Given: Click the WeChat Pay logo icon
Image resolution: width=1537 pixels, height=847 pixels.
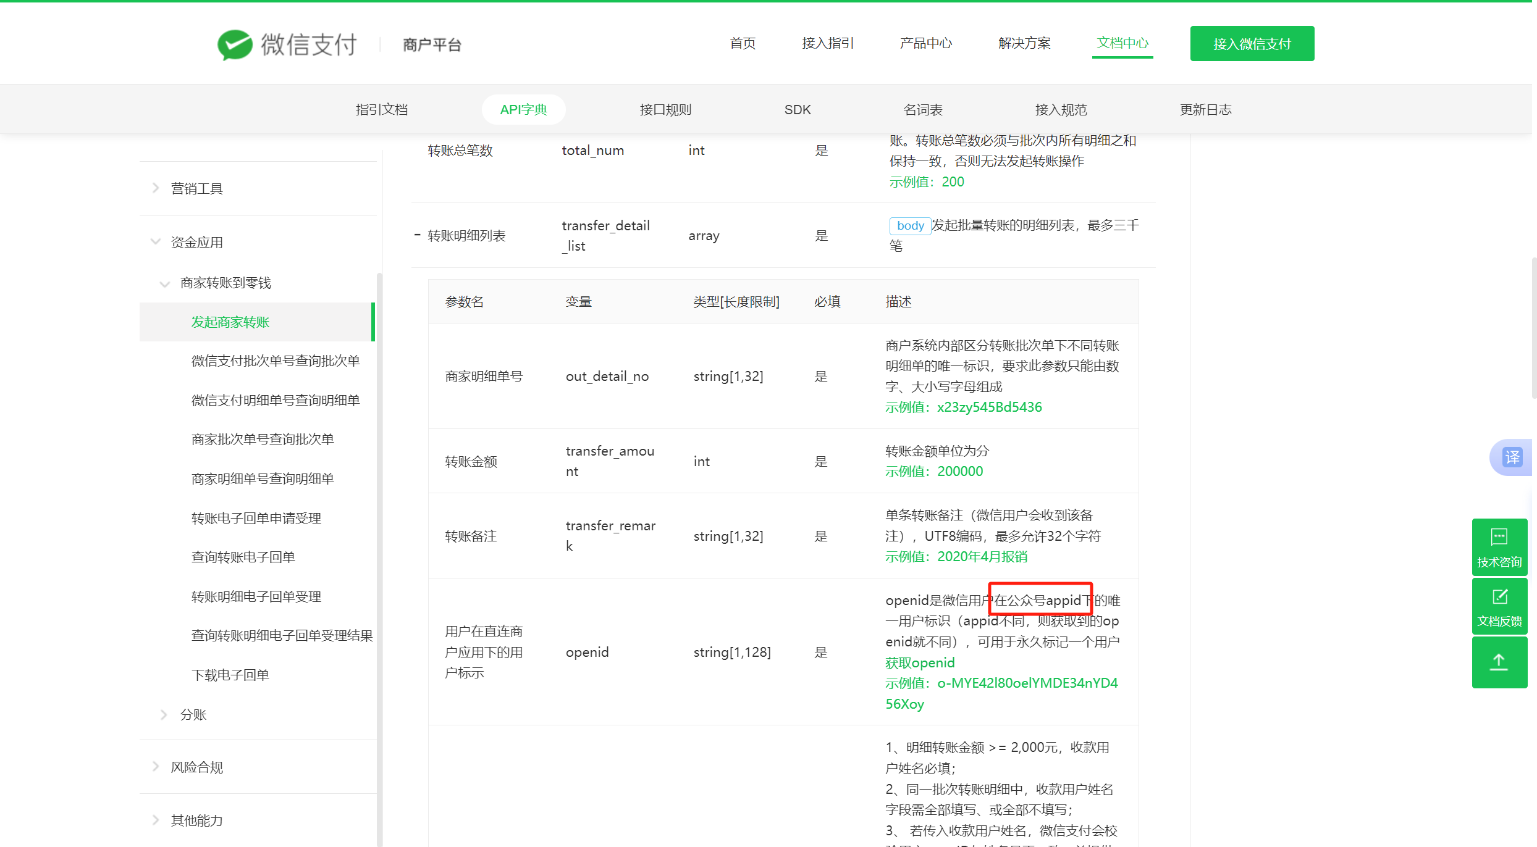Looking at the screenshot, I should click(235, 44).
